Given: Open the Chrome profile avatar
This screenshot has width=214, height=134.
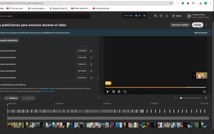Looking at the screenshot, I should (x=206, y=3).
